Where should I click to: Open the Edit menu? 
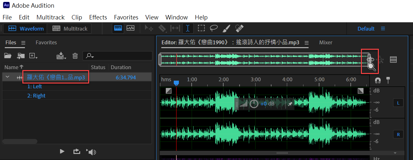coord(24,17)
